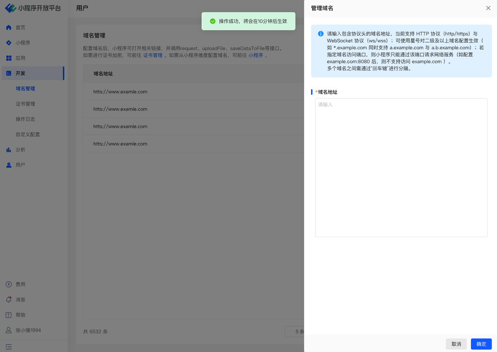This screenshot has height=352, width=497.
Task: Close the 管理域名 drawer panel
Action: coord(488,8)
